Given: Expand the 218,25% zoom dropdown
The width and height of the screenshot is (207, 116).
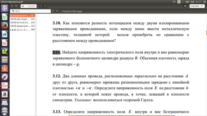Looking at the screenshot, I should (197, 6).
